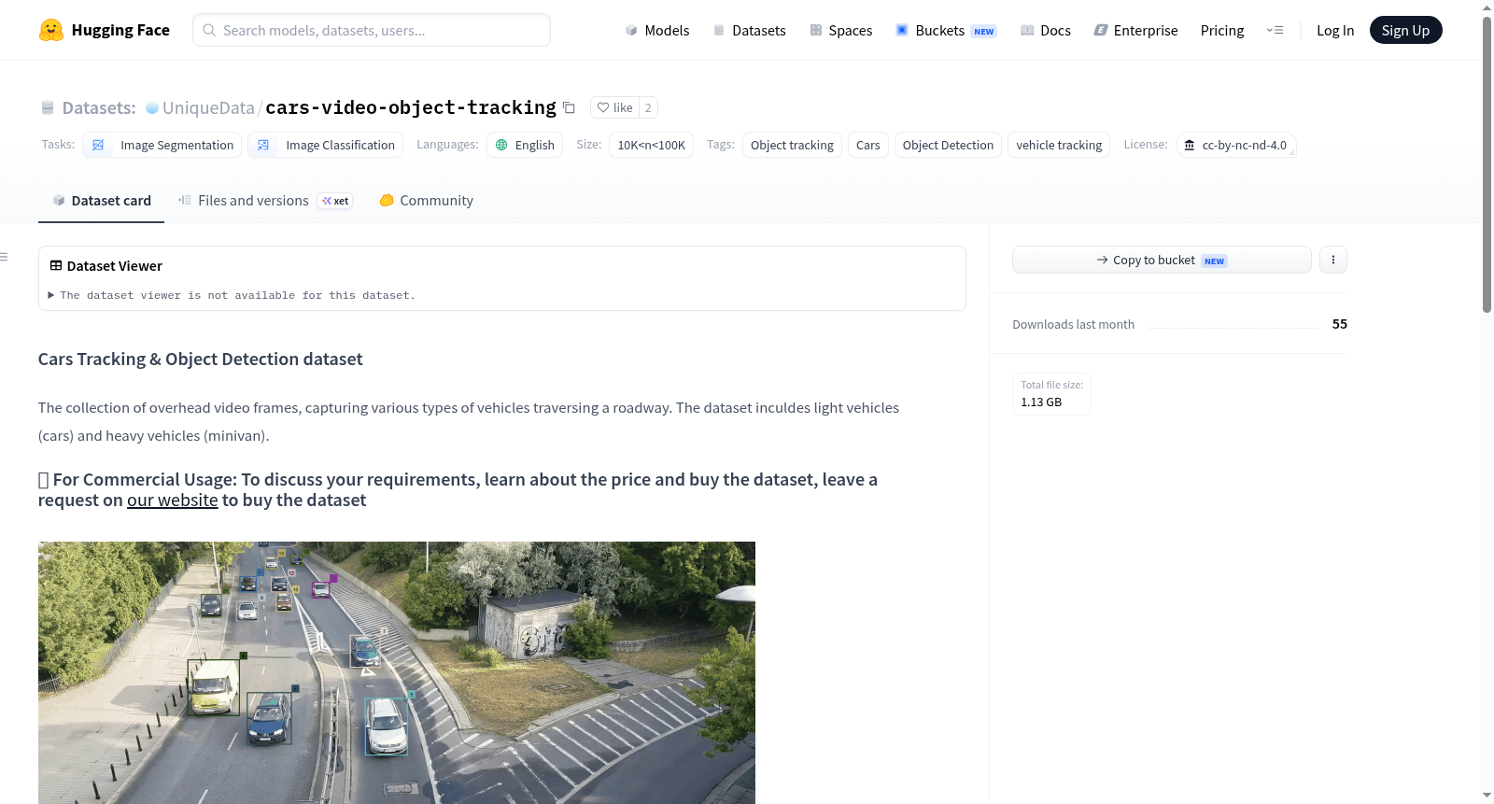Like the dataset with the heart button
This screenshot has width=1494, height=804.
click(614, 107)
